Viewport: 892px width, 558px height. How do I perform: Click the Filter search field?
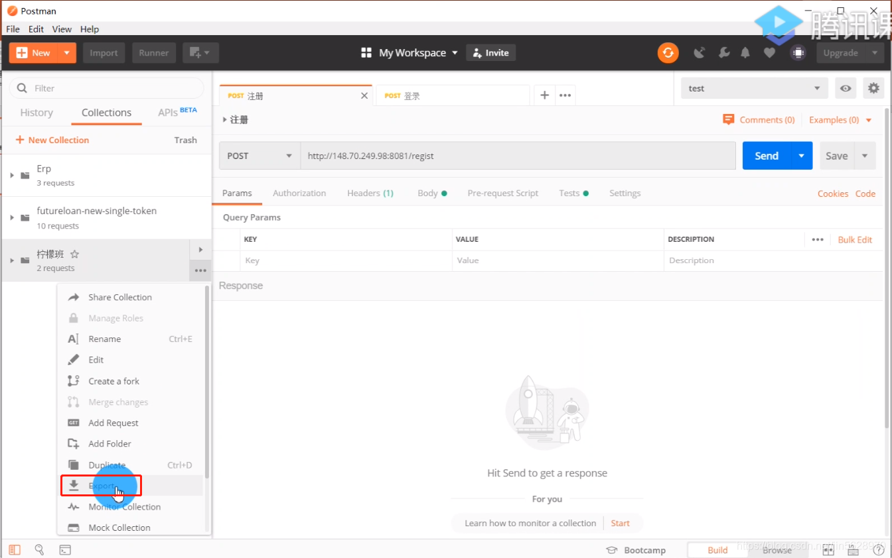tap(107, 88)
